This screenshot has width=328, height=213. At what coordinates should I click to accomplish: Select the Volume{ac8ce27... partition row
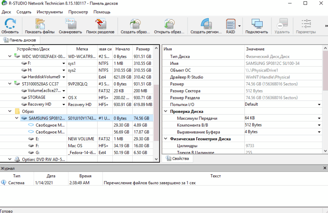pos(76,91)
